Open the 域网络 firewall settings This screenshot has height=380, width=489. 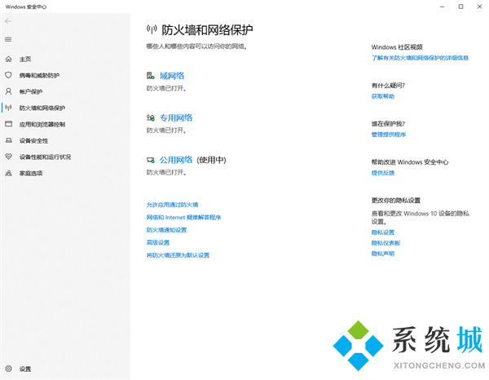tap(171, 75)
